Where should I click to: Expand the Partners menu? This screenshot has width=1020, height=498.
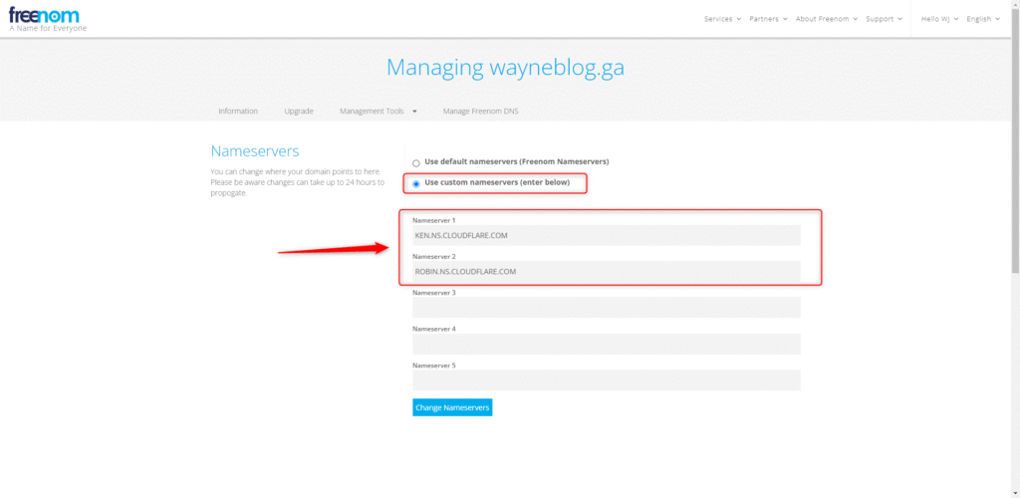[768, 19]
